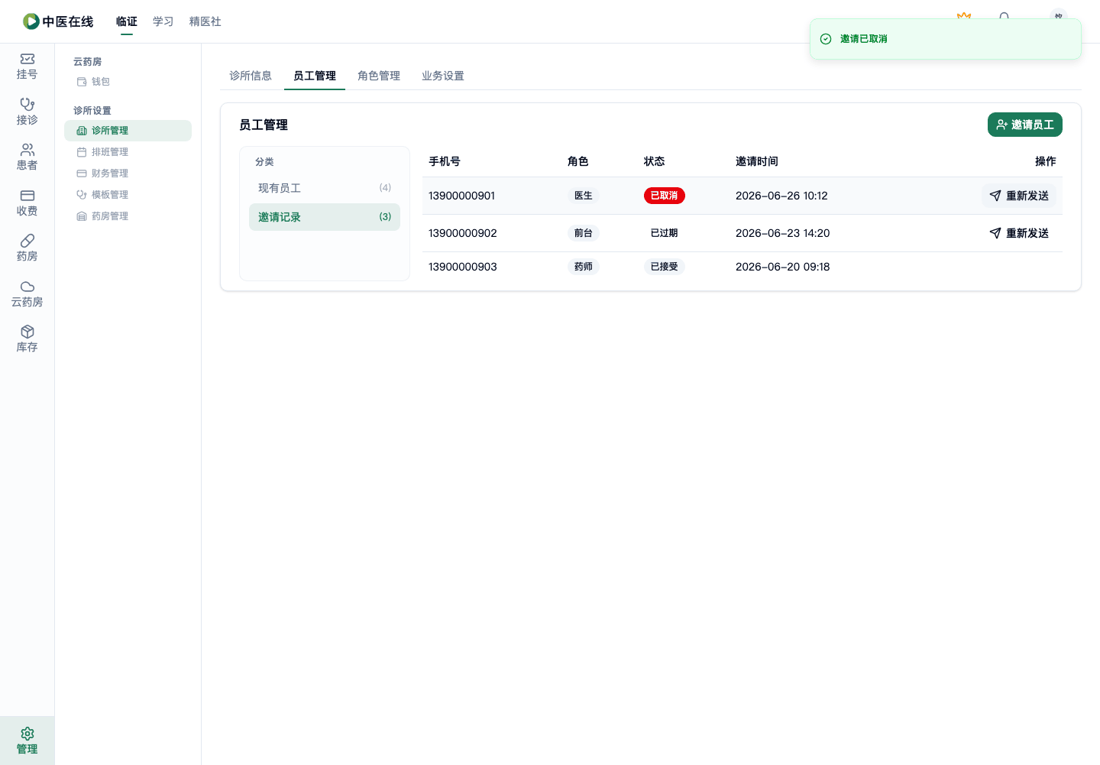Click the 已过期 status badge
The height and width of the screenshot is (765, 1100).
pyautogui.click(x=665, y=233)
